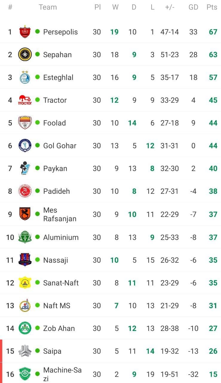This screenshot has height=383, width=221.
Task: Select the Gol Gohar crest
Action: point(25,145)
